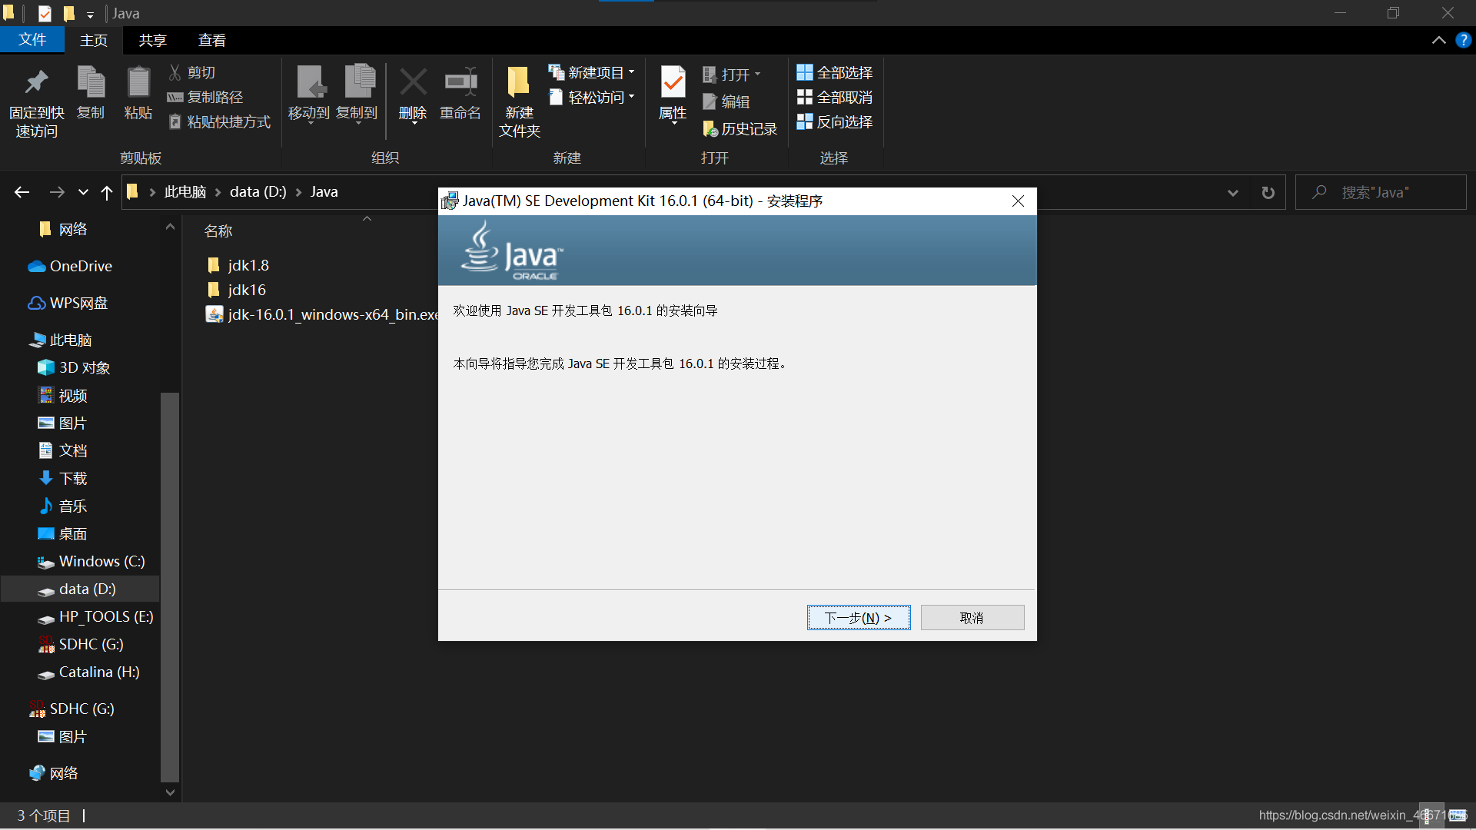Click 此电脑 in the address breadcrumb
This screenshot has width=1476, height=830.
pyautogui.click(x=185, y=192)
